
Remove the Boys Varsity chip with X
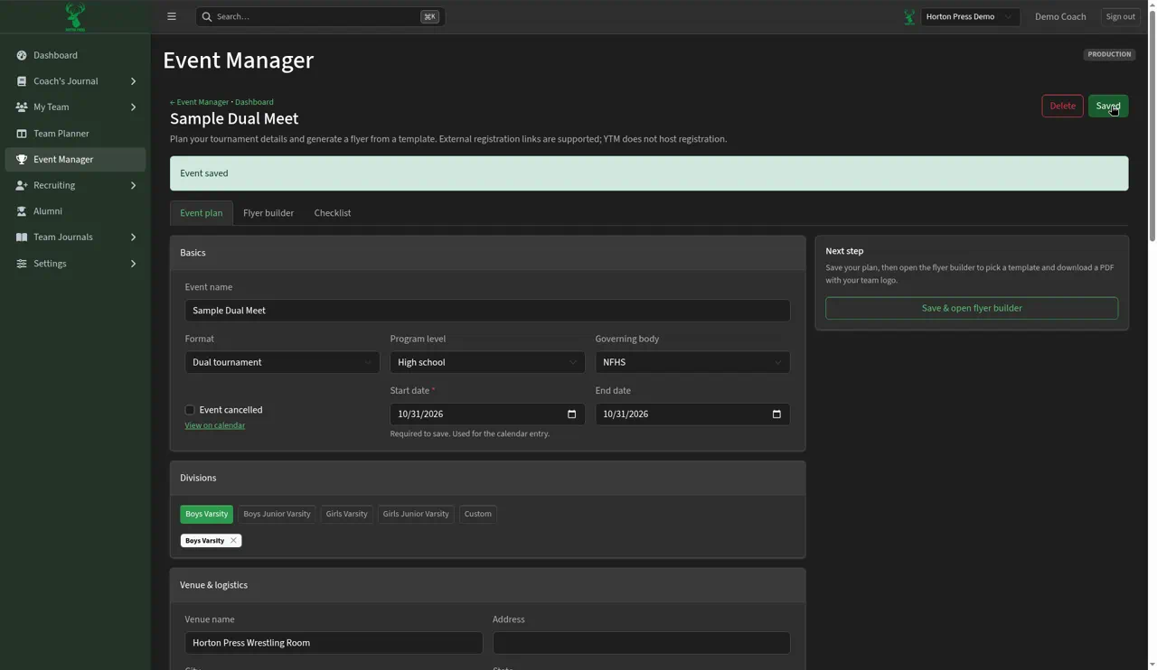click(233, 541)
